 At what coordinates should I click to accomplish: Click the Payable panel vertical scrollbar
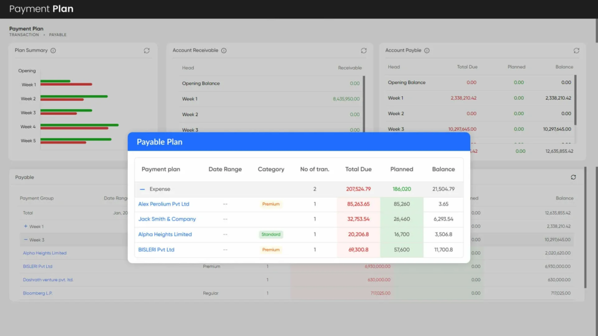pyautogui.click(x=585, y=228)
